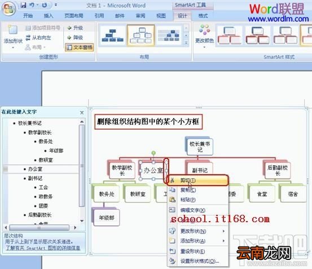Click text pane scroll up arrow
This screenshot has width=312, height=269.
click(82, 121)
